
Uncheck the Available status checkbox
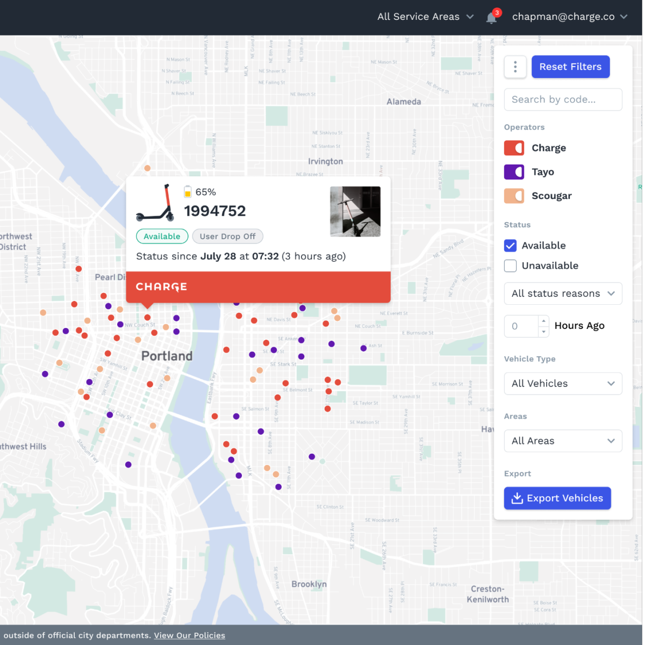510,246
